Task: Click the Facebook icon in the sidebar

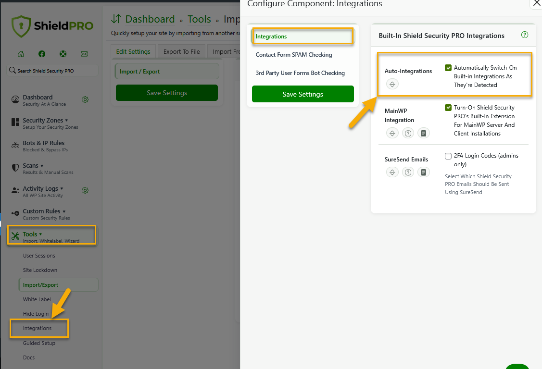Action: [41, 54]
